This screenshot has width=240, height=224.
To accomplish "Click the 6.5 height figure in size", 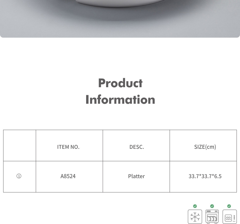I will (x=218, y=176).
